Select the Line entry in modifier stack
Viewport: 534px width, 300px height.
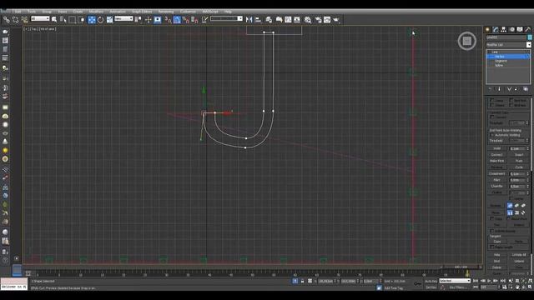[495, 52]
